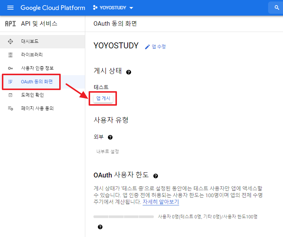Click the user limit progress bar

(x=124, y=217)
